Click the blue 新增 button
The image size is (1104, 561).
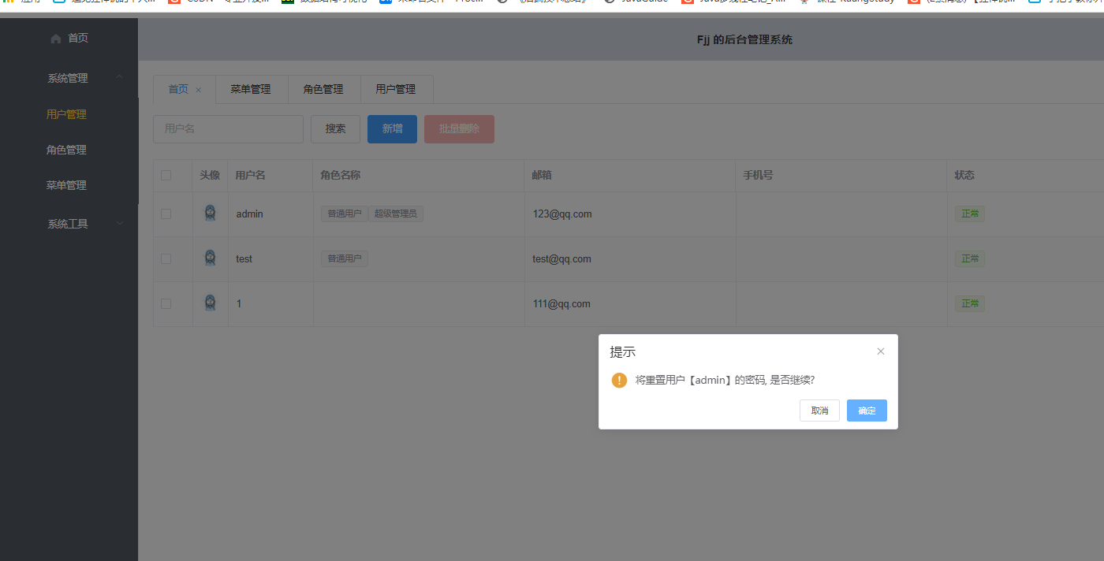coord(392,128)
